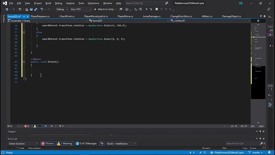Click the Visual Studio logo icon
275x155 pixels.
(5, 3)
